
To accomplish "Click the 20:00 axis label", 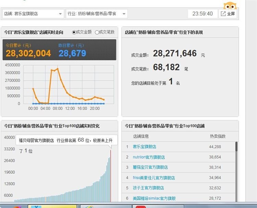I will [95, 108].
